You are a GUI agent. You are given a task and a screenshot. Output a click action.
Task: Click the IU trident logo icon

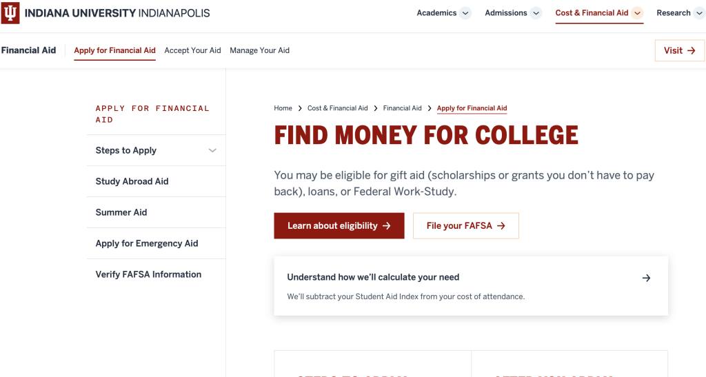coord(10,12)
